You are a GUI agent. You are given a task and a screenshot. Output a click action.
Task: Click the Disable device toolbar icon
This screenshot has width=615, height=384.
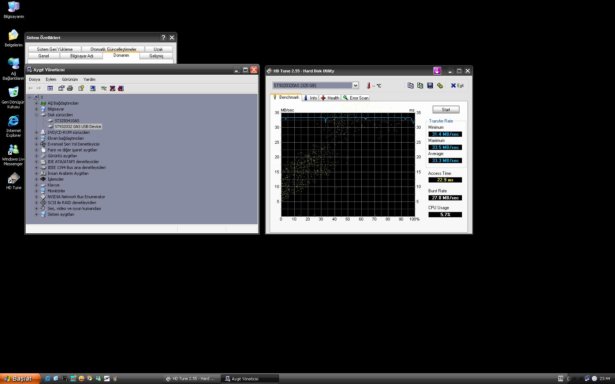[121, 88]
